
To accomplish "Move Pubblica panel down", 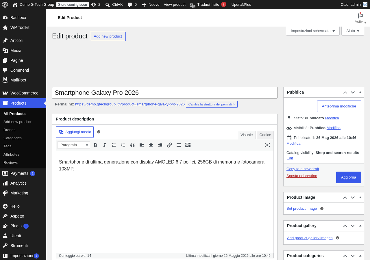I will 353,92.
